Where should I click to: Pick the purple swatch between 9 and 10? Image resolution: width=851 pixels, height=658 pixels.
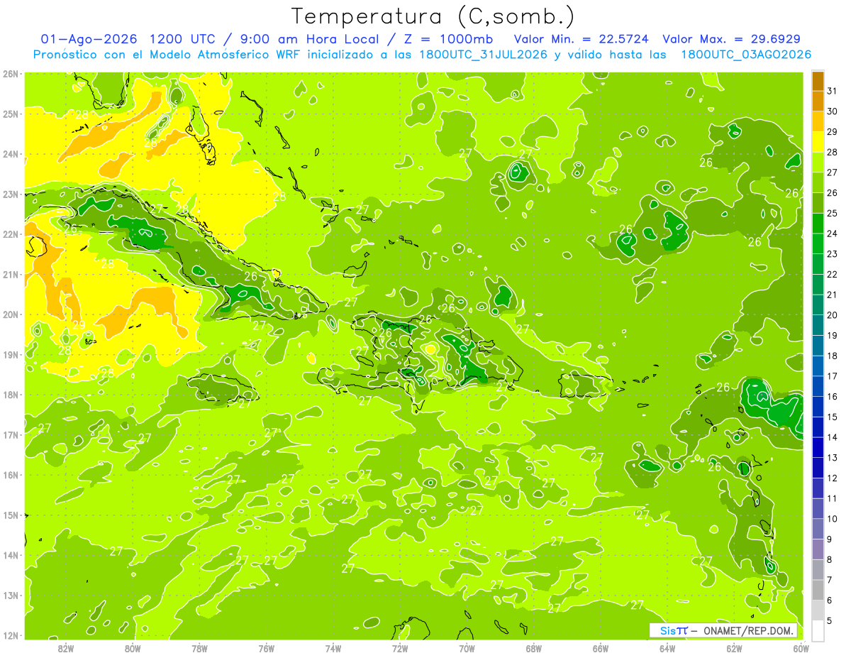(x=818, y=529)
